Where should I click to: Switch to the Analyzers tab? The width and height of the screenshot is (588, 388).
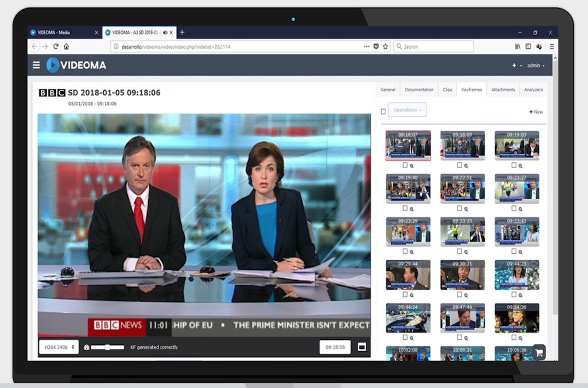tap(533, 90)
